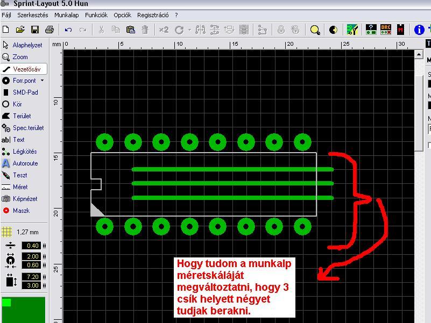Open the DRC check icon
Viewport: 431px width, 323px height.
[x=386, y=30]
